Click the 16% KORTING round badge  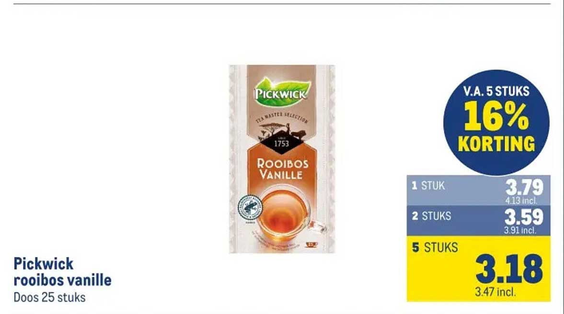[496, 123]
